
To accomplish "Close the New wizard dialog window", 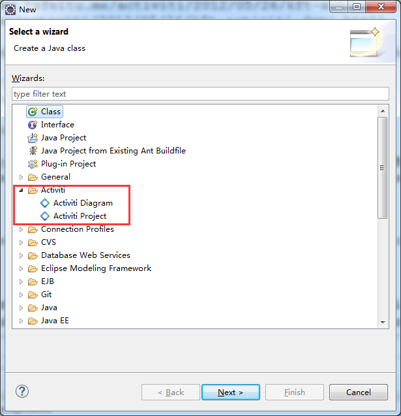I will click(381, 7).
